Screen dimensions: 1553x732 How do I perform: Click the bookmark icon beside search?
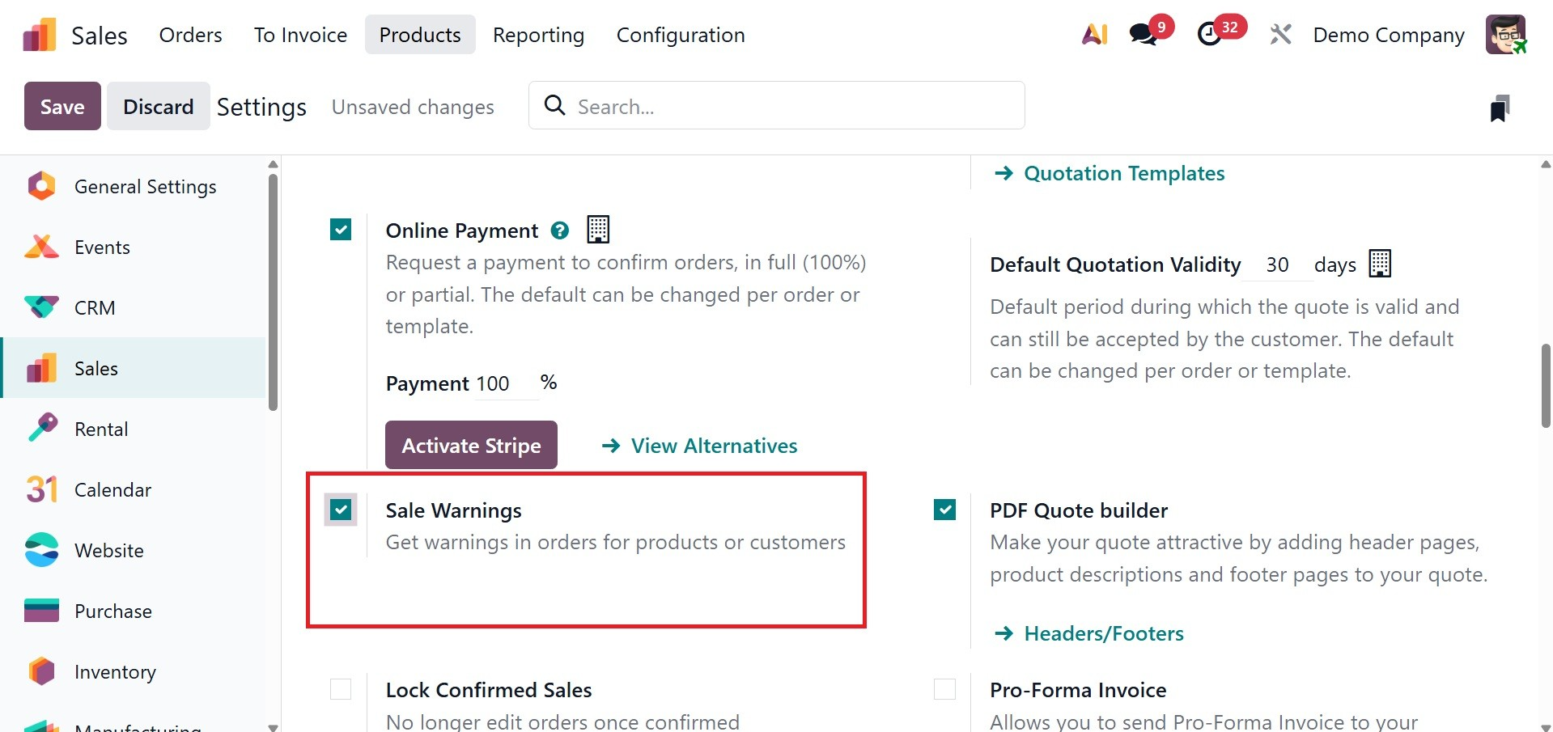(1500, 108)
